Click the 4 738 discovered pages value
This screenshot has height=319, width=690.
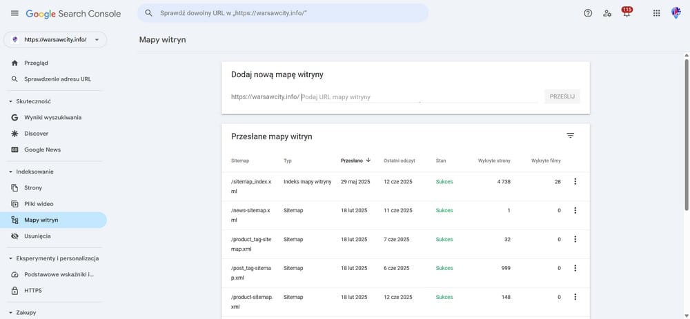504,181
